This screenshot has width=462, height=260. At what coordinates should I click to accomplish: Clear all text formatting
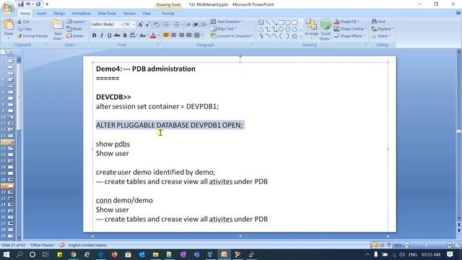point(156,25)
